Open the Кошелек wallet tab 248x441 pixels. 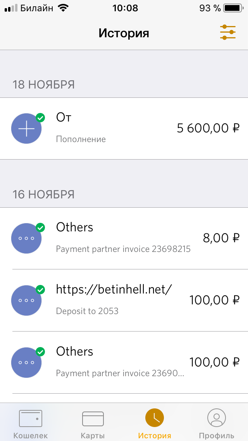point(31,424)
